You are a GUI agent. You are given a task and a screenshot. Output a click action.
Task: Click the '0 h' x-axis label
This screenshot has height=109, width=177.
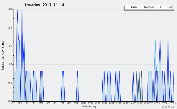14,103
